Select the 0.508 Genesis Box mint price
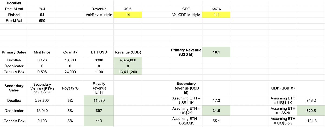 pos(42,72)
